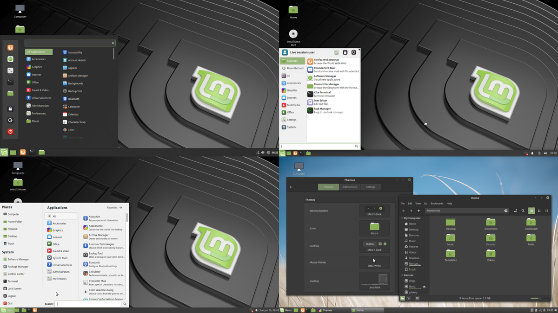Click the back arrow in the Themes window
558x313 pixels.
click(x=291, y=187)
